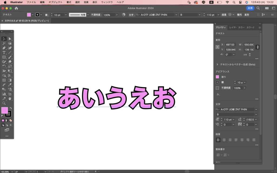Toggle the constrain width and height link
The height and width of the screenshot is (173, 277).
pos(258,47)
